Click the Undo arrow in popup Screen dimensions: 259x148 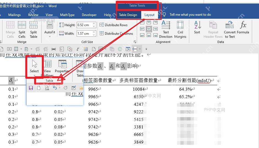point(55,88)
